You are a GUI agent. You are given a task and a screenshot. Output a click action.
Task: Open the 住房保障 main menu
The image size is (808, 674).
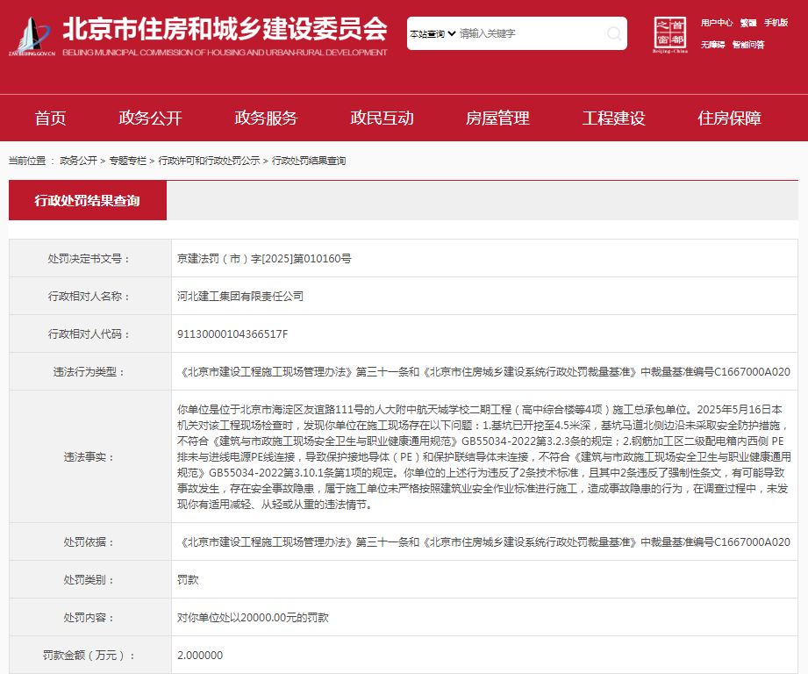pyautogui.click(x=730, y=118)
